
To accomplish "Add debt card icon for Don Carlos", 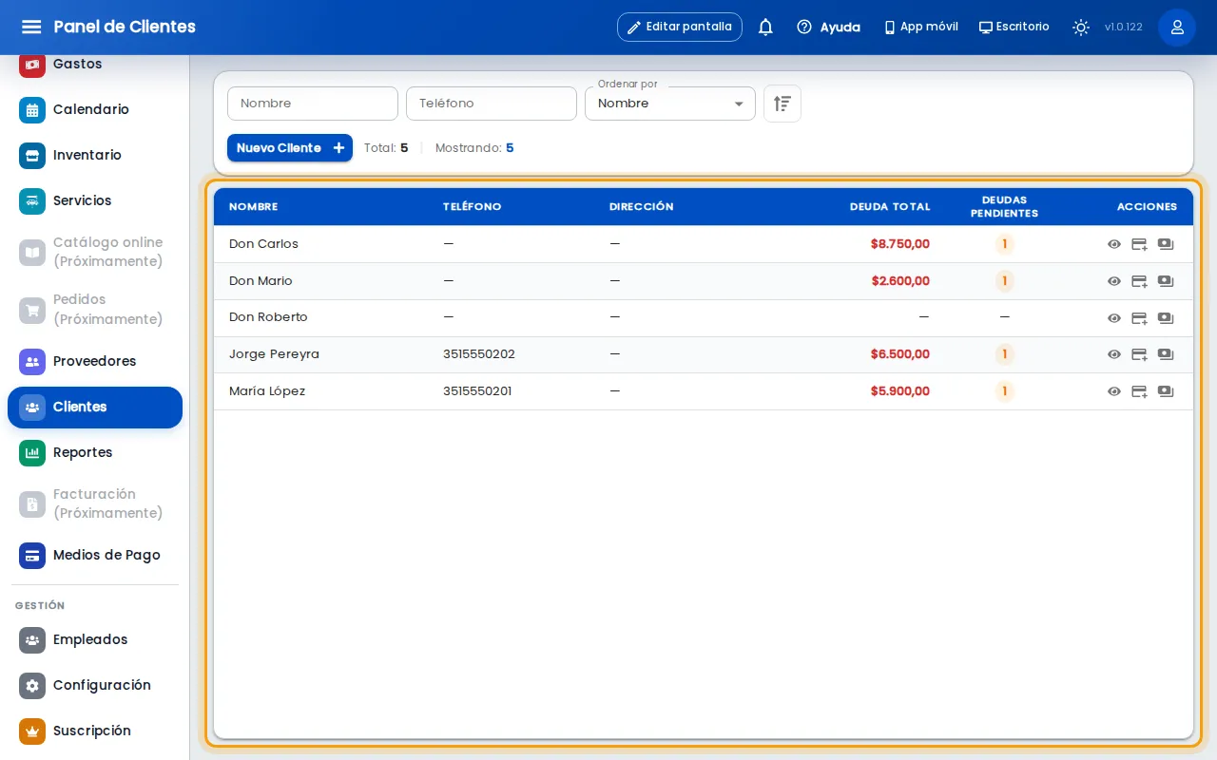I will point(1139,244).
